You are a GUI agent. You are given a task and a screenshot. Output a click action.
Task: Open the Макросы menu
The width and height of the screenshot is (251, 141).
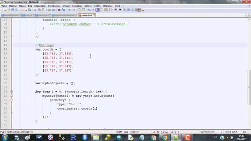click(77, 6)
